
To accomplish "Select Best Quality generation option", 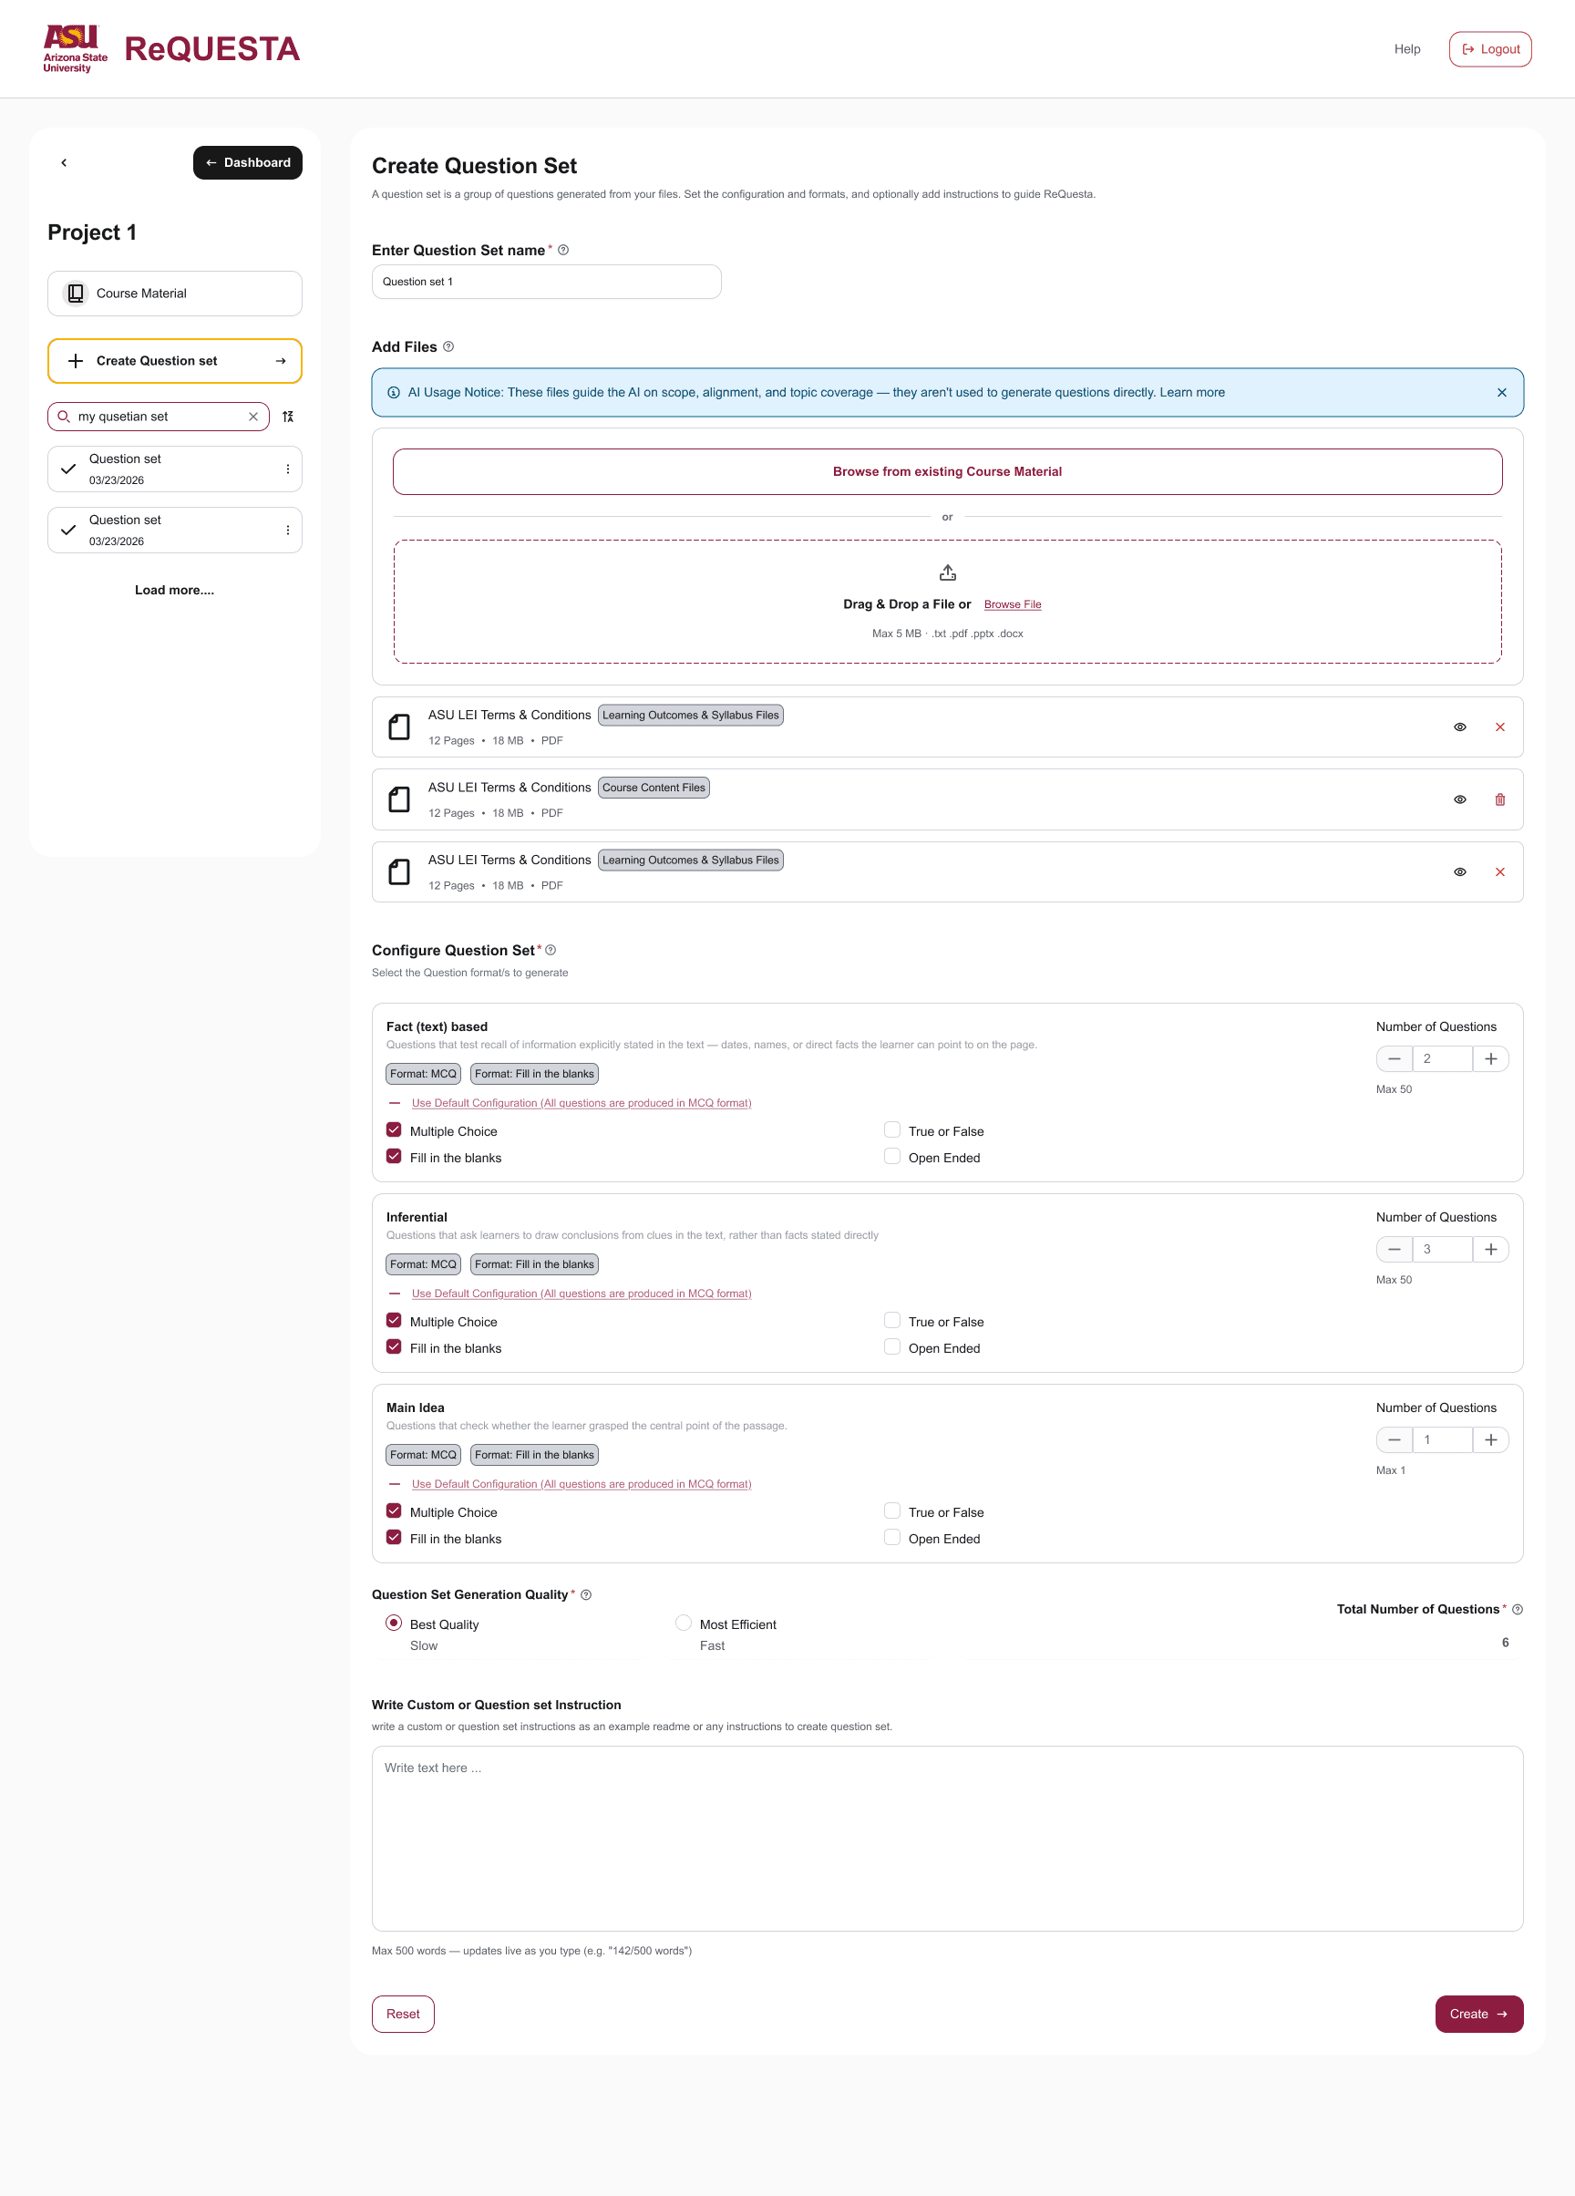I will pos(394,1623).
